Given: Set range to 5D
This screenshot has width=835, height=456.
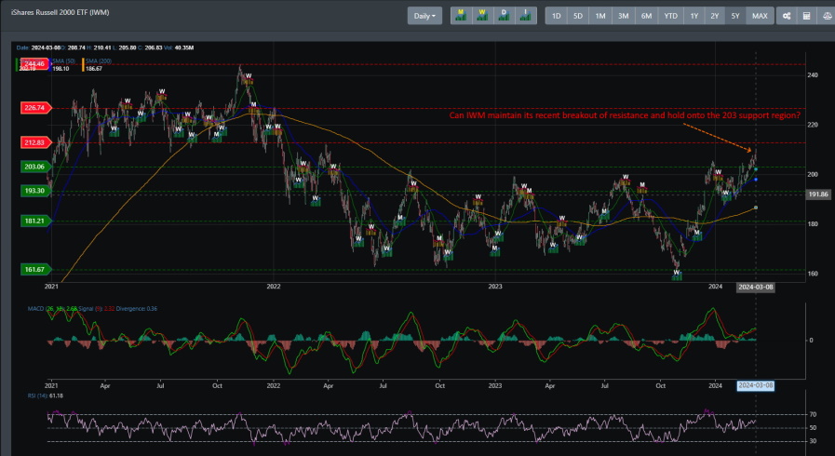Looking at the screenshot, I should (578, 16).
